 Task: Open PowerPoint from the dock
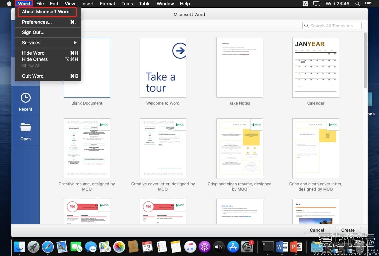click(297, 247)
